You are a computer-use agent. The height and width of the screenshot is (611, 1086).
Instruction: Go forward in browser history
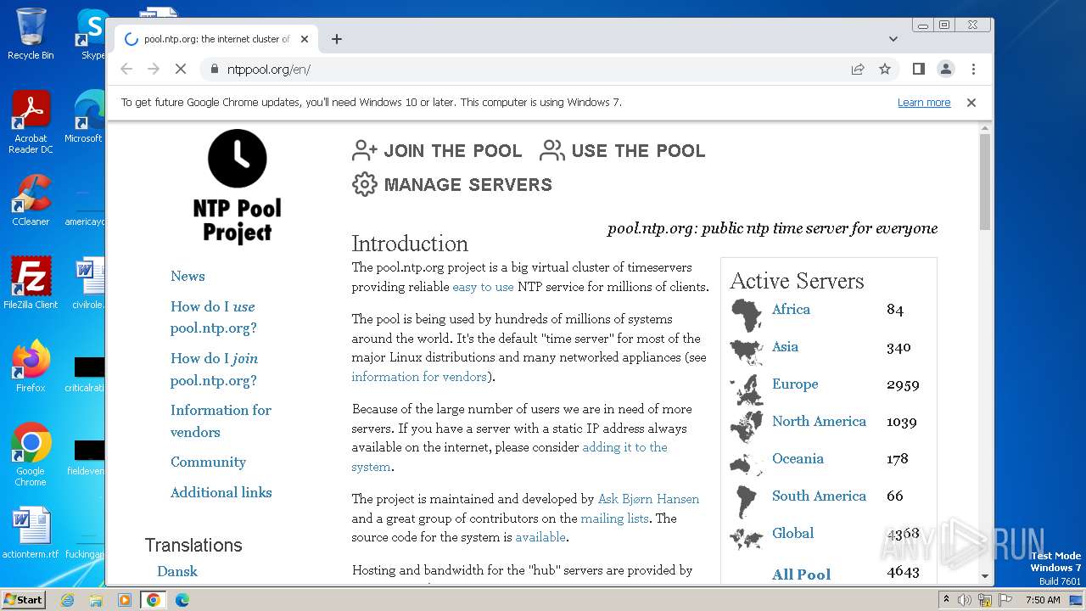click(x=153, y=69)
